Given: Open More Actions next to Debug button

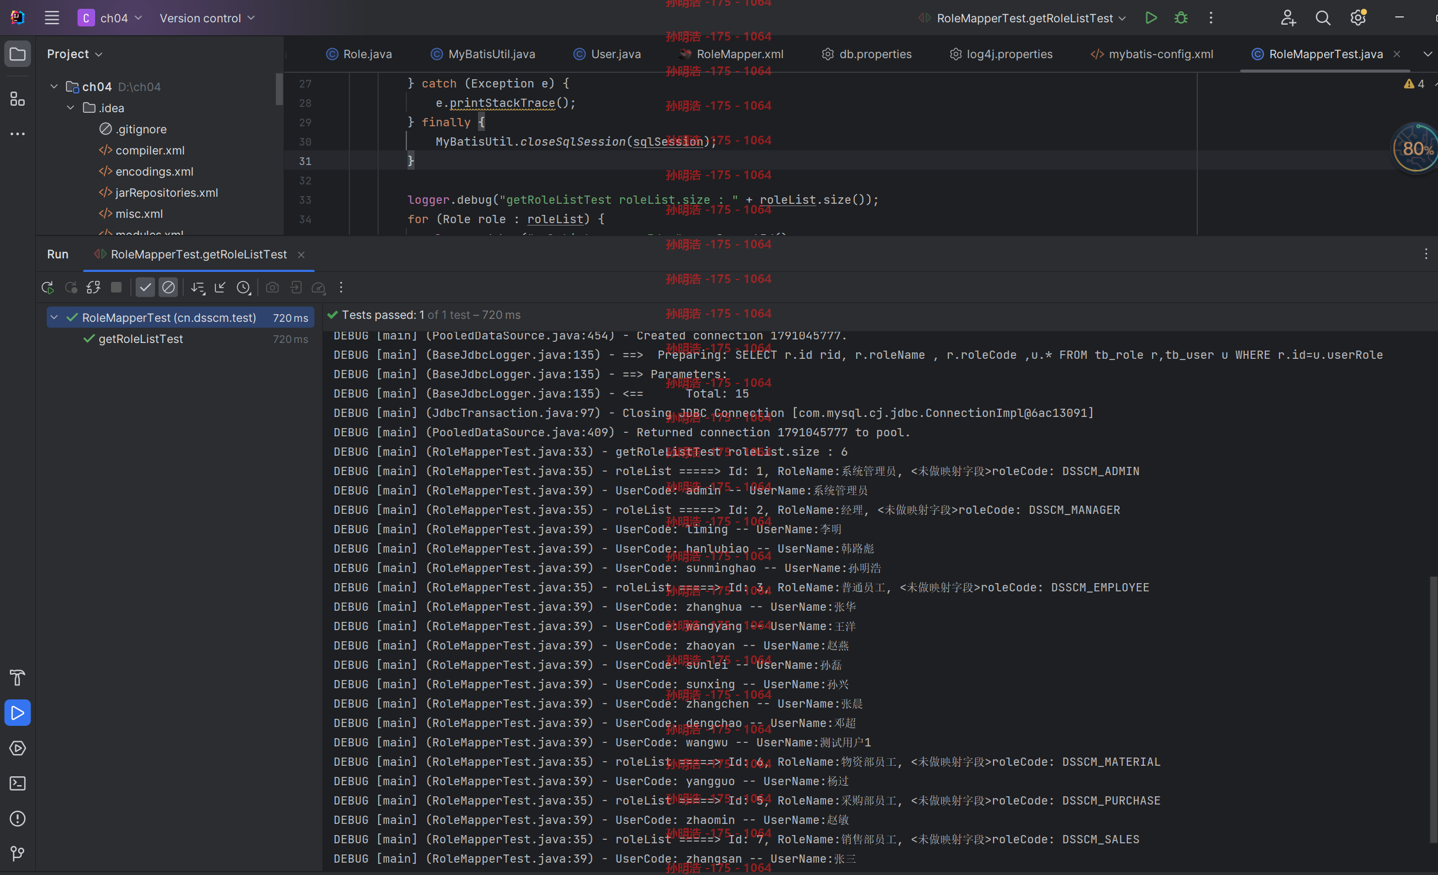Looking at the screenshot, I should tap(1211, 18).
